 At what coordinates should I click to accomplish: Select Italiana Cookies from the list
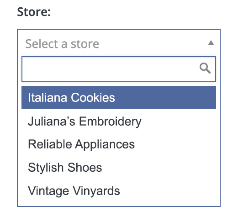(119, 97)
